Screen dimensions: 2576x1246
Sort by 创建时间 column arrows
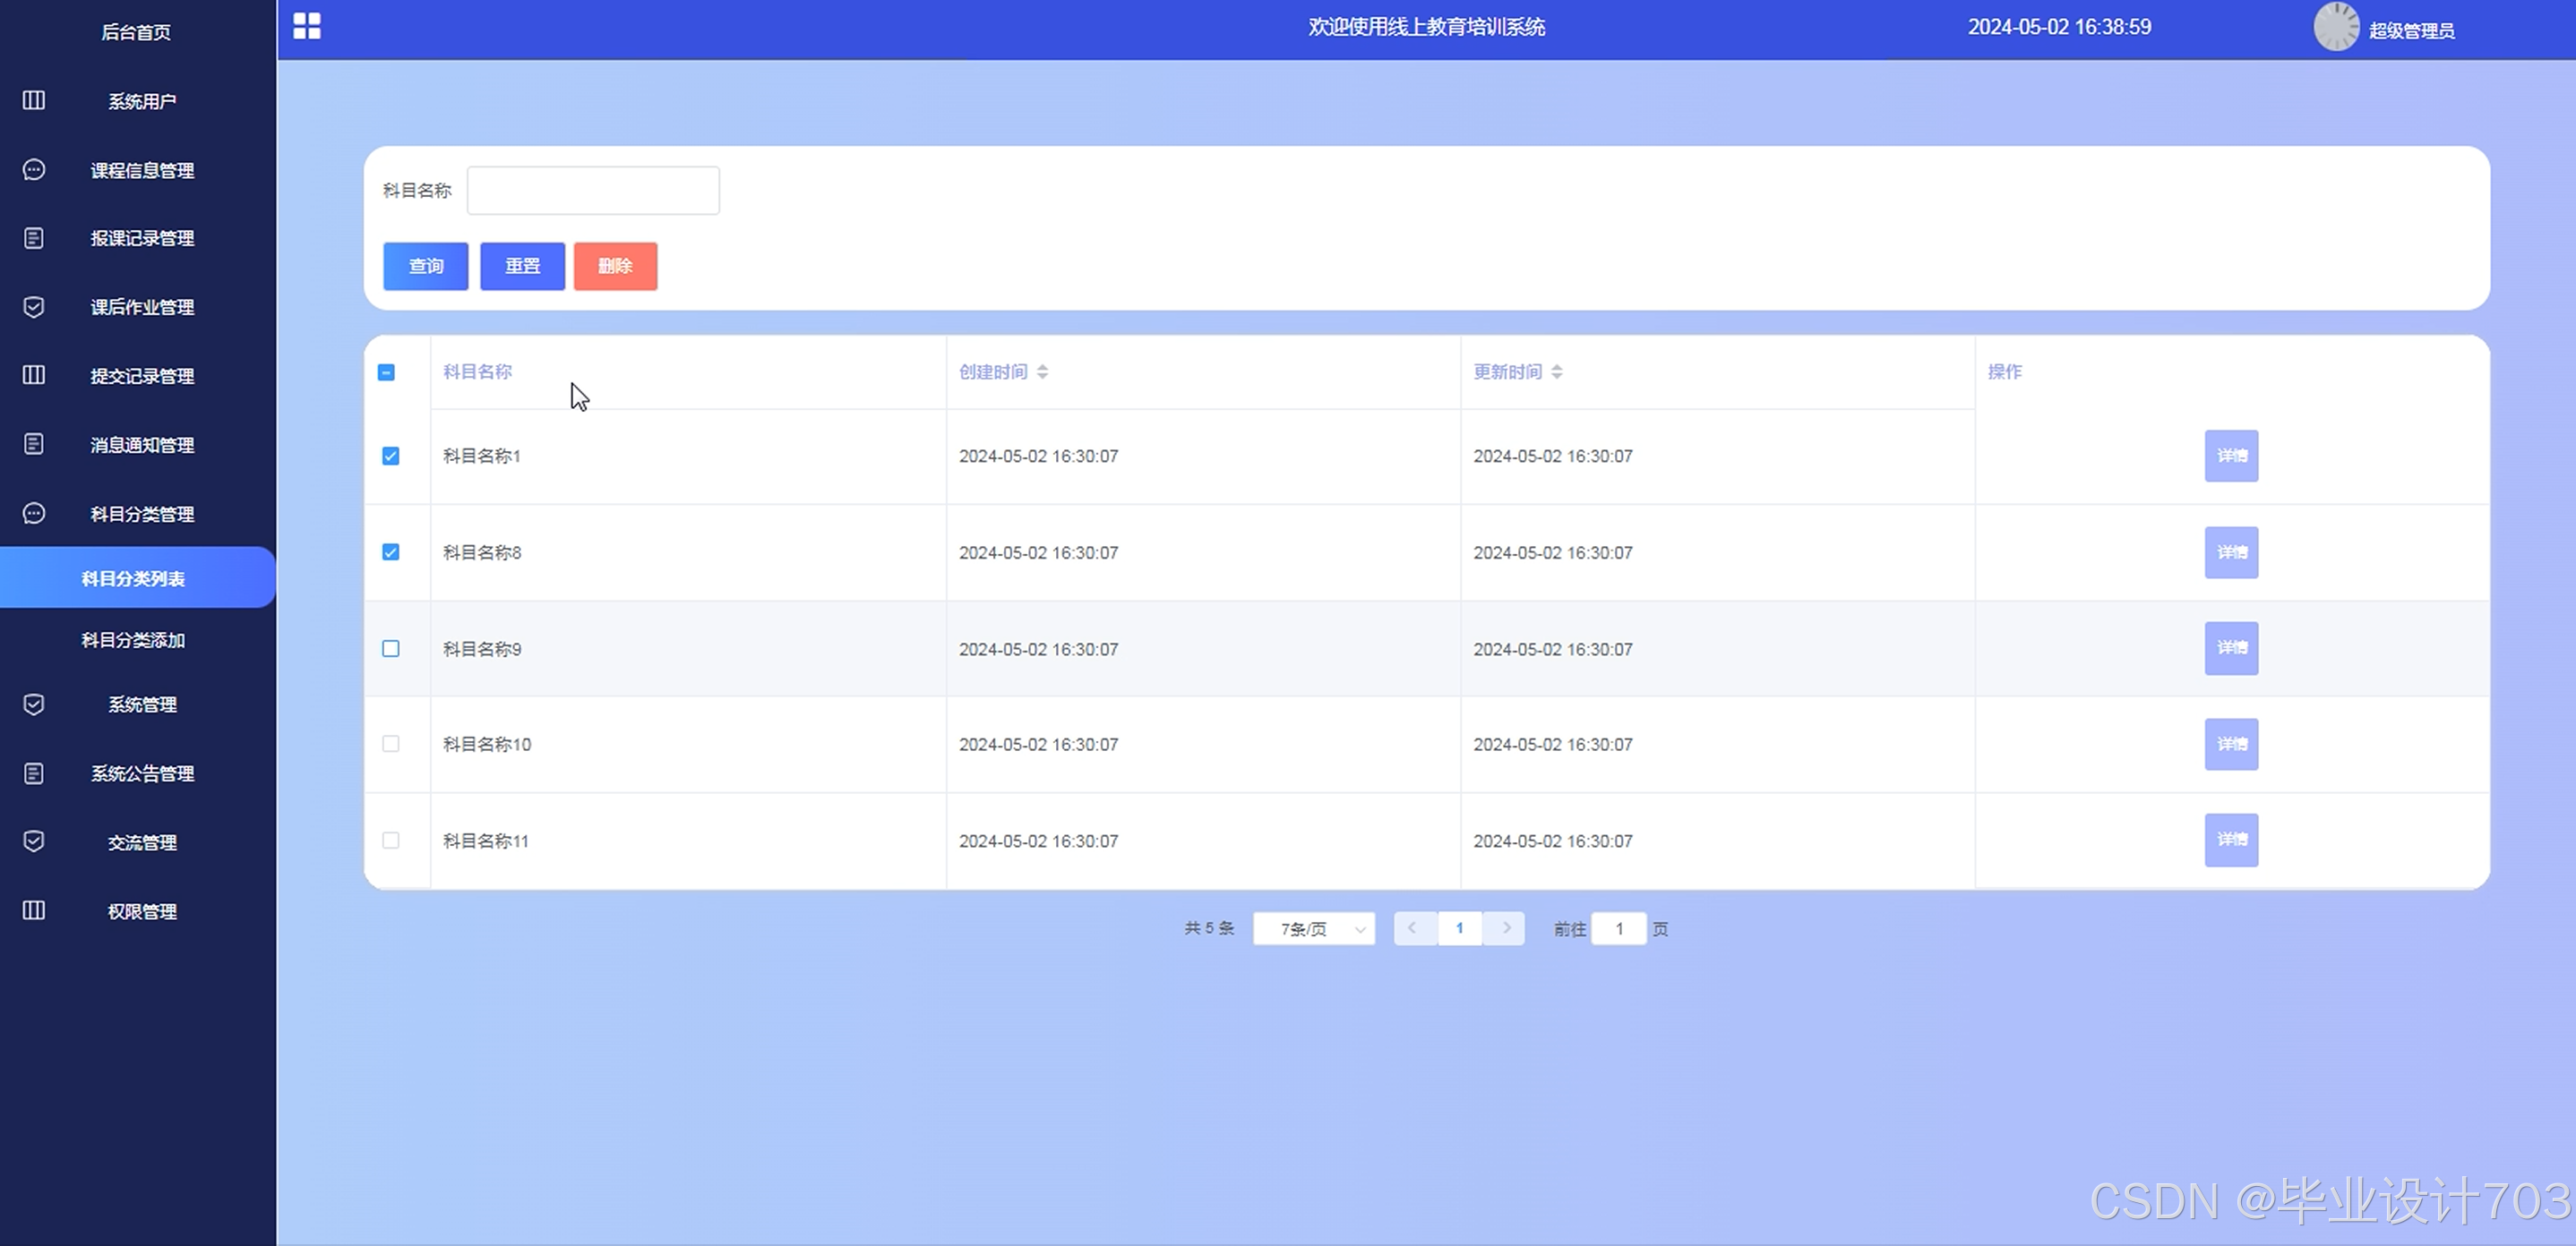[1042, 371]
